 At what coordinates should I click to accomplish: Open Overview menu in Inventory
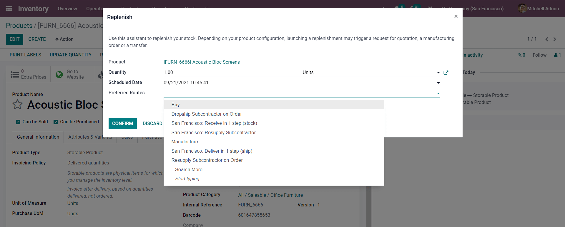pos(67,9)
